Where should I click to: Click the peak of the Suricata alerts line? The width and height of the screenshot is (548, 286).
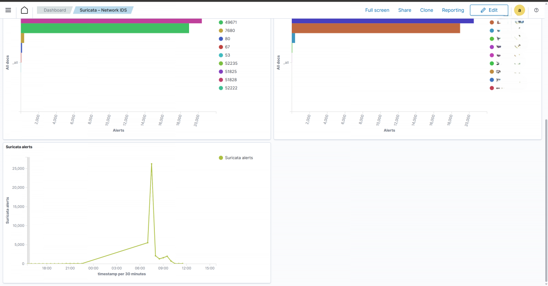coord(152,163)
